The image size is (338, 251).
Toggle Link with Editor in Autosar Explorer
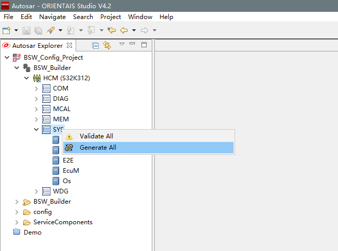pos(107,45)
